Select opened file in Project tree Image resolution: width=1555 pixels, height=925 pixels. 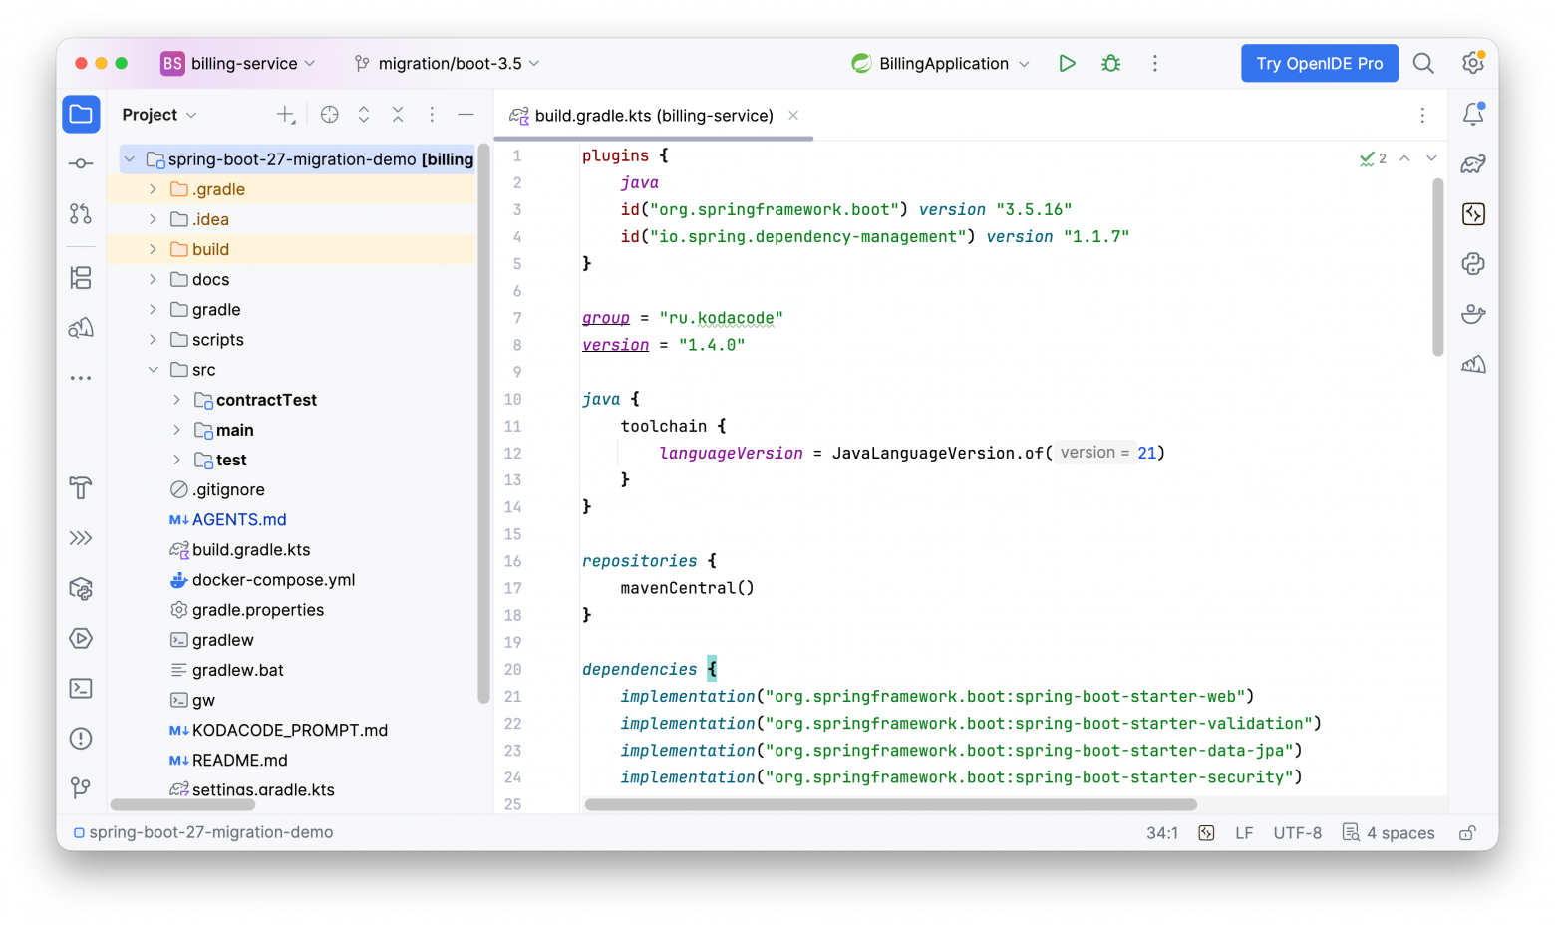pyautogui.click(x=330, y=115)
